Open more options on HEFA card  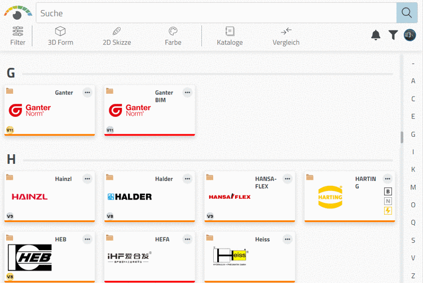point(187,239)
